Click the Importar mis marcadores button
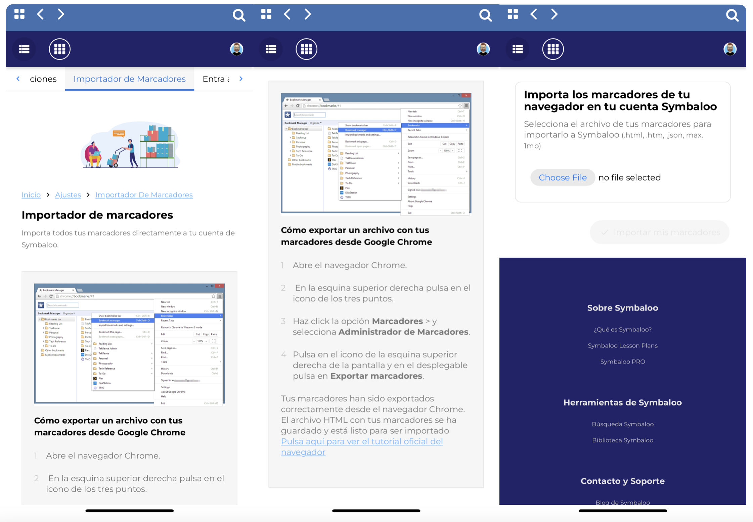753x522 pixels. 660,232
